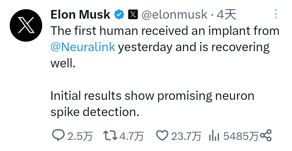Click the 'spike detection.' text line
292x151 pixels.
click(x=95, y=112)
